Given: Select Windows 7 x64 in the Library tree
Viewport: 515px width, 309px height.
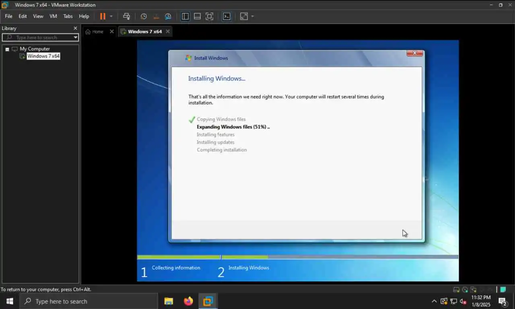Looking at the screenshot, I should tap(43, 56).
